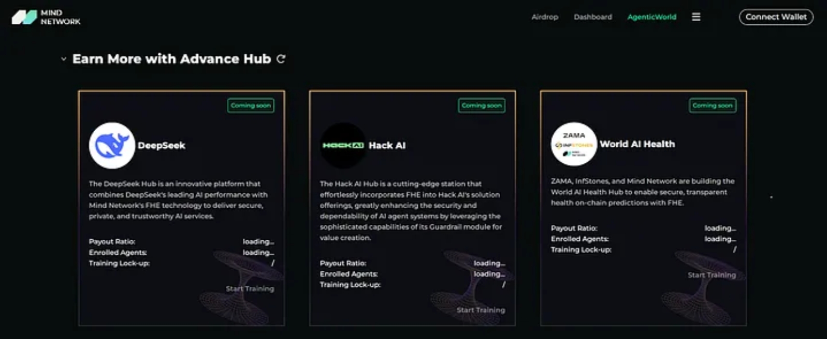Click the DeepSeek Coming soon badge
Screen dimensions: 827x339
click(x=251, y=105)
